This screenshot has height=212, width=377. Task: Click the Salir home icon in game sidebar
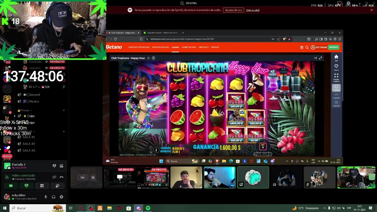pos(336,58)
